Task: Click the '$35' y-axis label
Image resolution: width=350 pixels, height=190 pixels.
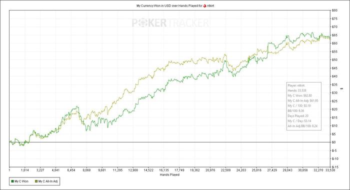Action: pos(334,84)
